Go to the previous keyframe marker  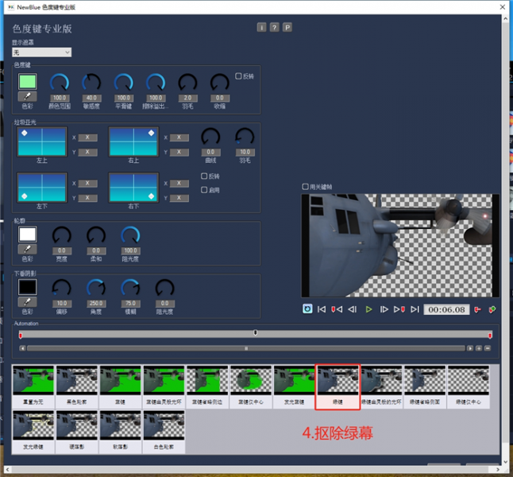[x=337, y=309]
